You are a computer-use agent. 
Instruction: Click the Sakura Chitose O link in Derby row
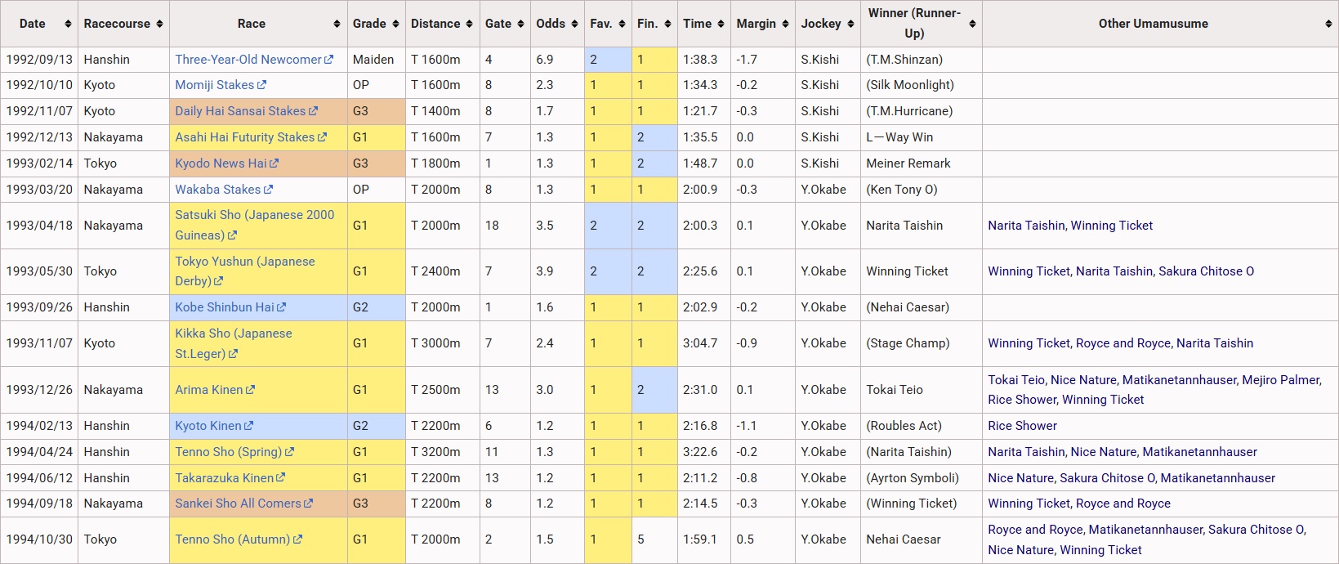pos(1207,271)
